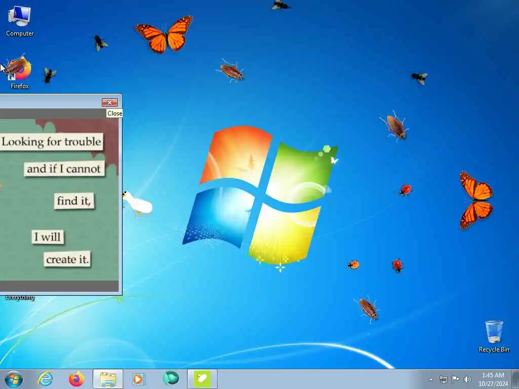Open the Action Center flag icon
The image size is (519, 389).
456,379
